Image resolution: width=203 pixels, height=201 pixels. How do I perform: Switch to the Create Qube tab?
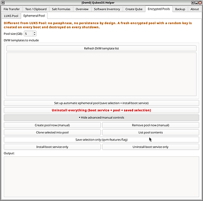[134, 9]
